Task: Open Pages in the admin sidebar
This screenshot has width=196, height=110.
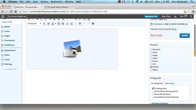Action: click(7, 36)
